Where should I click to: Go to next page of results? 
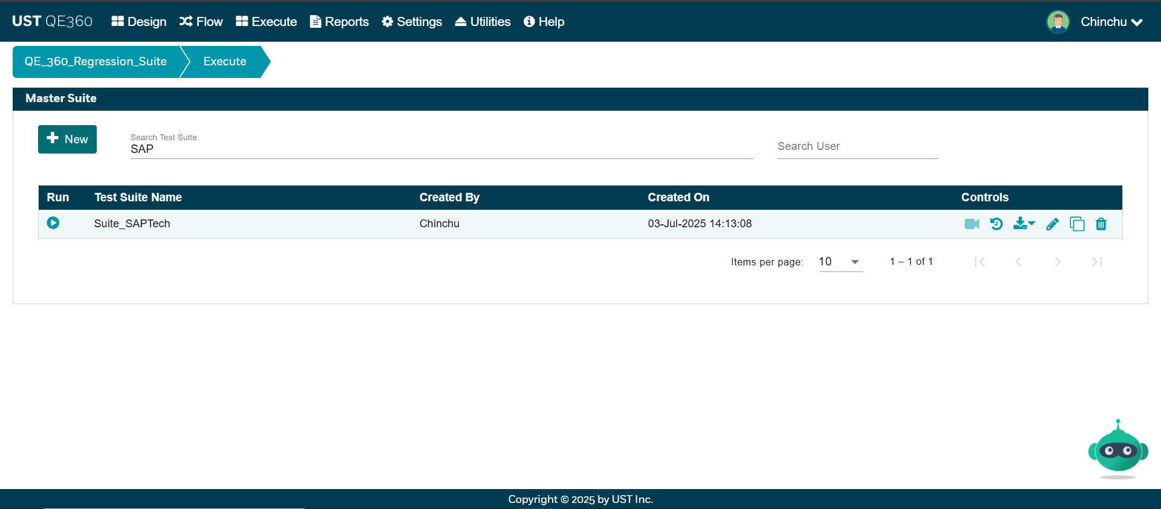(1058, 262)
